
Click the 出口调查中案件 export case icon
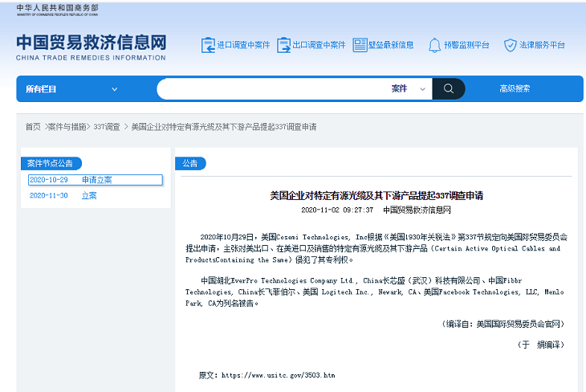click(x=283, y=45)
